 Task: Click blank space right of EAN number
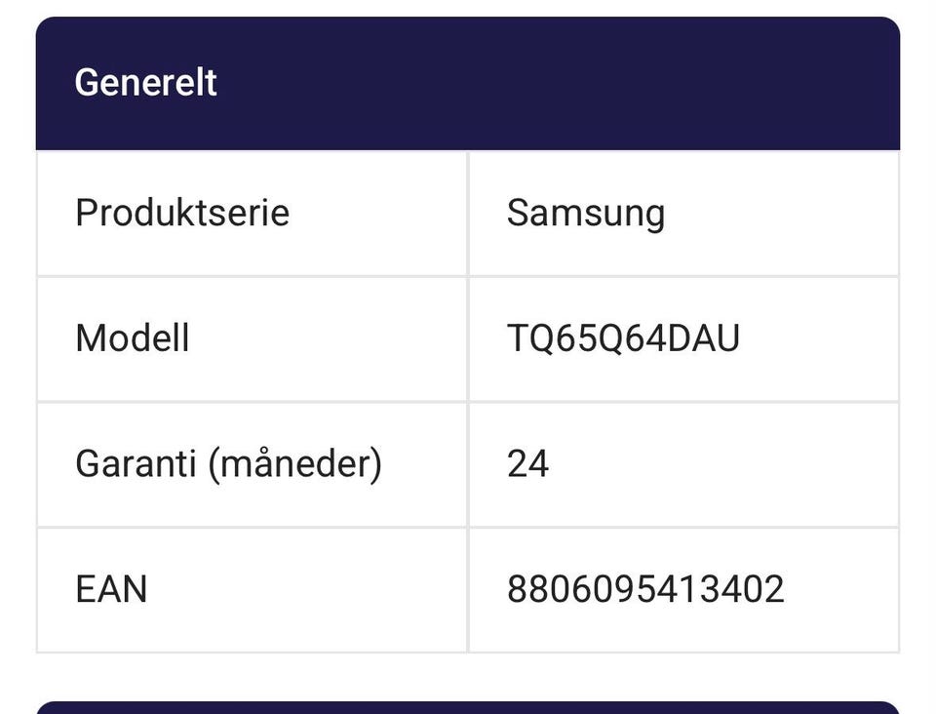coord(841,590)
